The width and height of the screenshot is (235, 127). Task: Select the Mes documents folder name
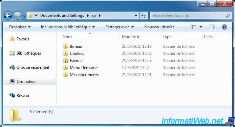point(84,75)
